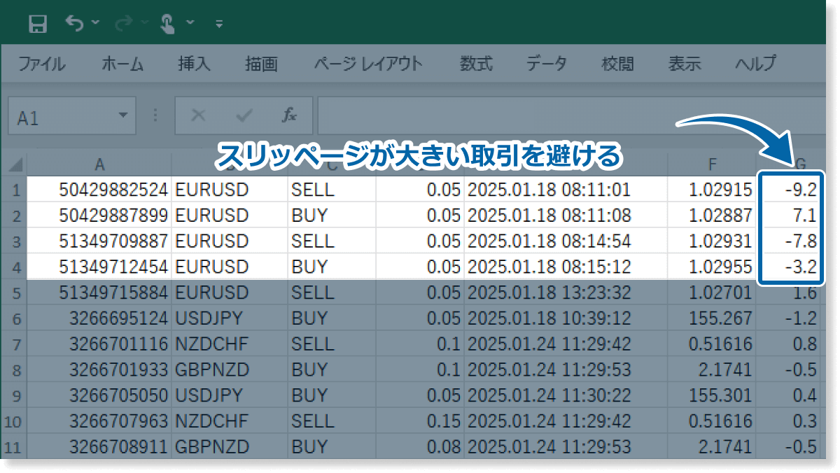Open the ファイル menu tab
The image size is (840, 473).
point(41,64)
